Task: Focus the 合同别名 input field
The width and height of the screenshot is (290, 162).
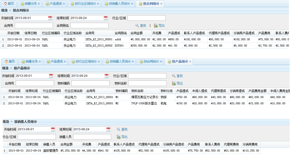Action: (x=89, y=25)
